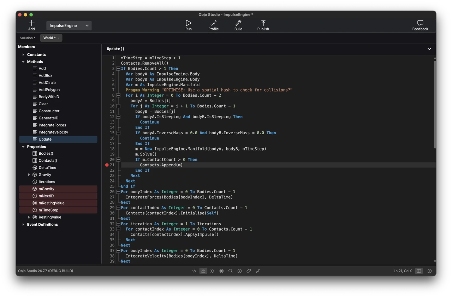The image size is (452, 297).
Task: Click the Members panel heading
Action: pos(26,47)
